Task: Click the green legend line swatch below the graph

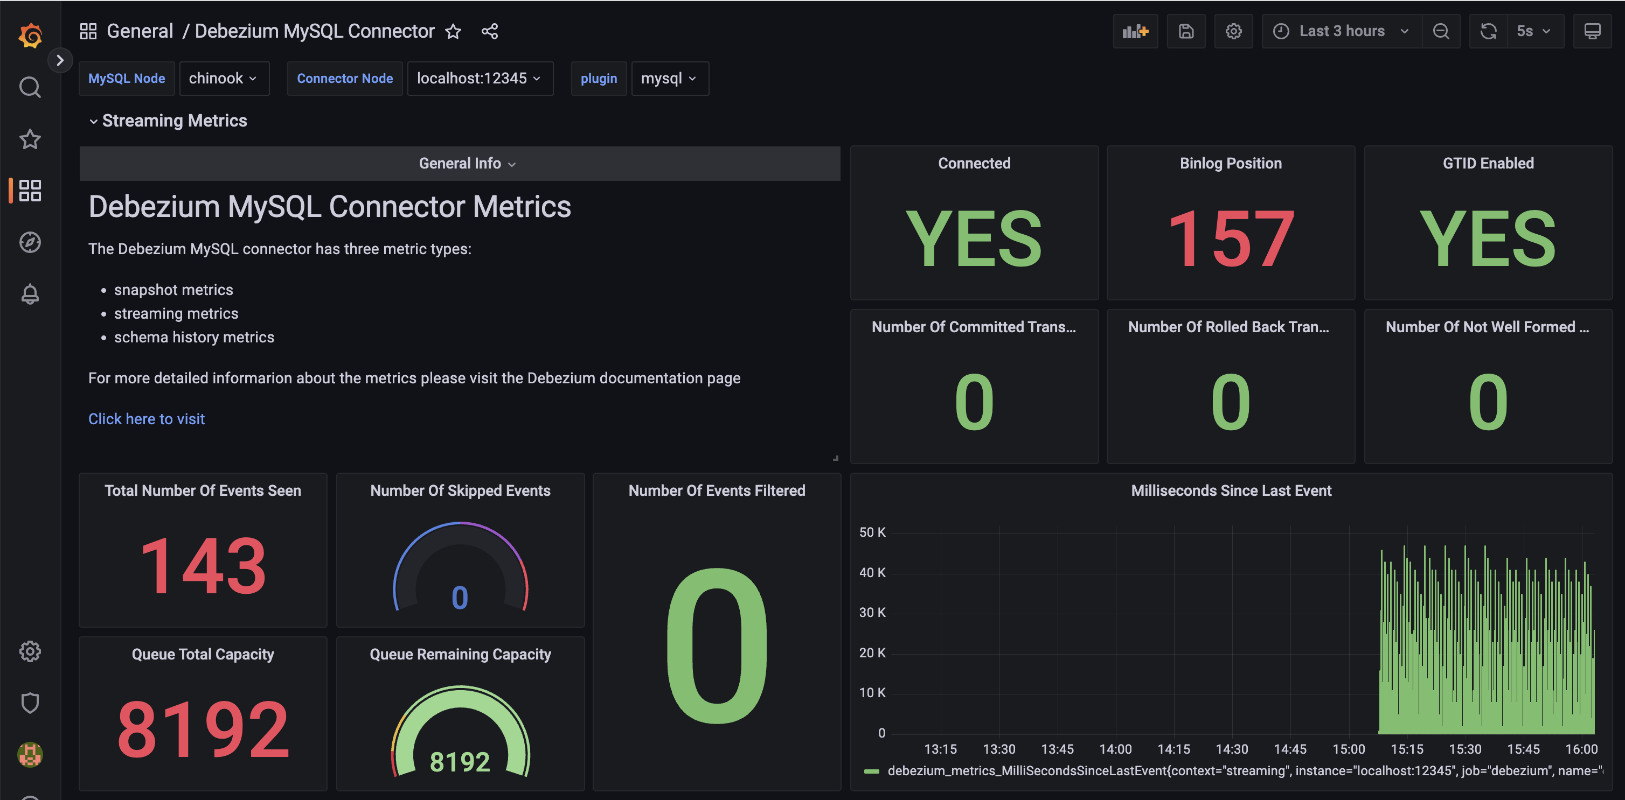Action: click(872, 770)
